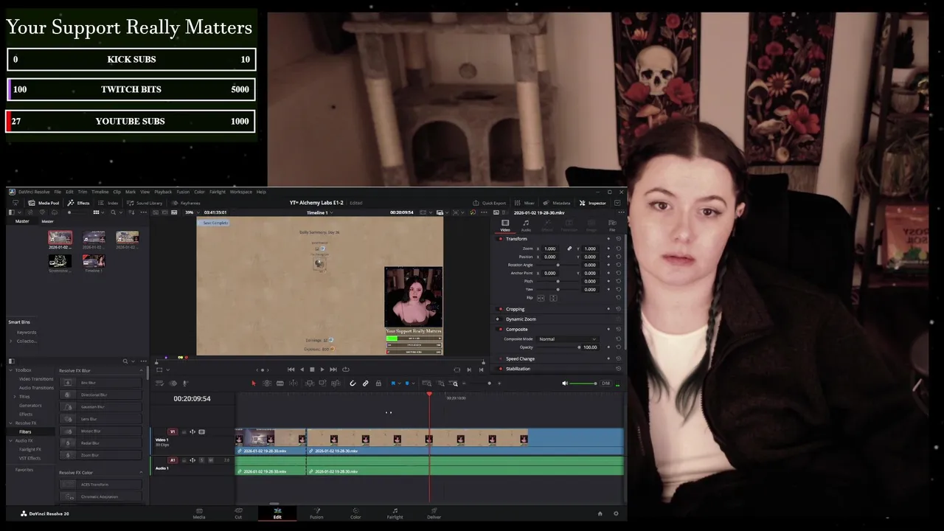This screenshot has width=944, height=531.
Task: Toggle the Stabilization enable dot
Action: (x=501, y=369)
